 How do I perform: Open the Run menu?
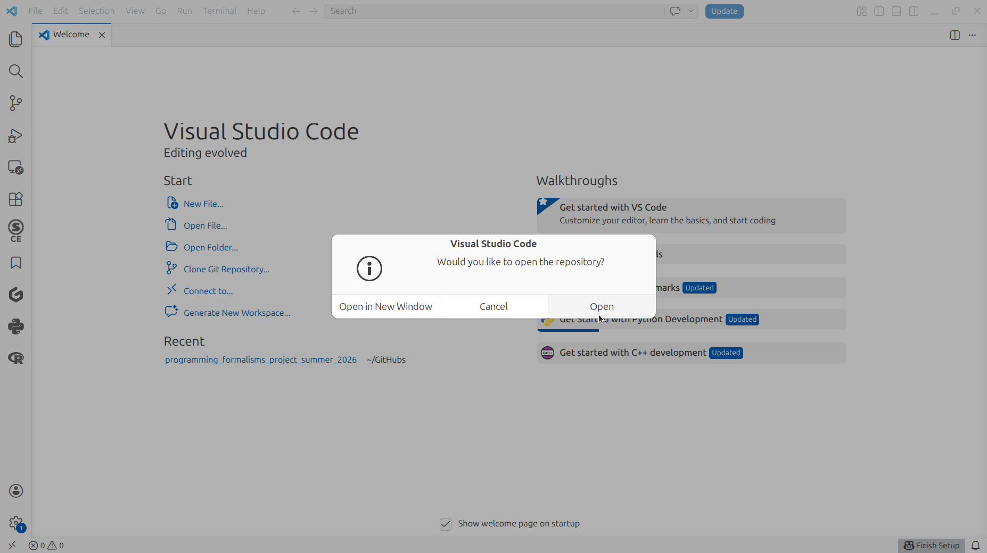[x=184, y=11]
